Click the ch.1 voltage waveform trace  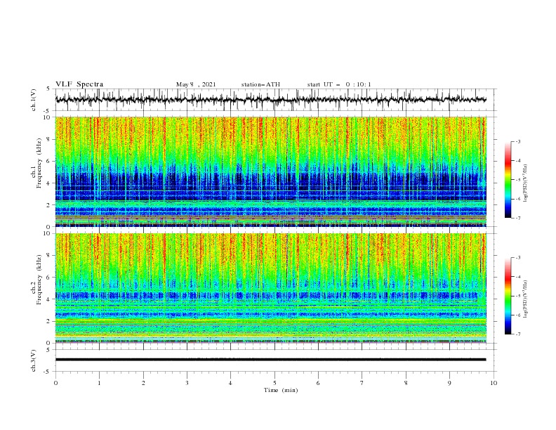[x=270, y=100]
